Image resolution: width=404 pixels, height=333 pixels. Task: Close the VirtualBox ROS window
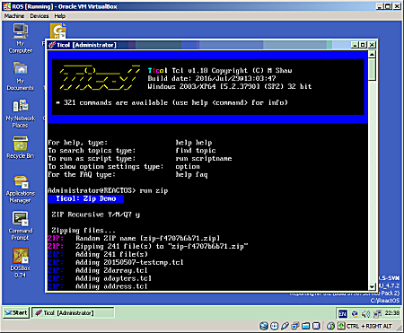[397, 6]
